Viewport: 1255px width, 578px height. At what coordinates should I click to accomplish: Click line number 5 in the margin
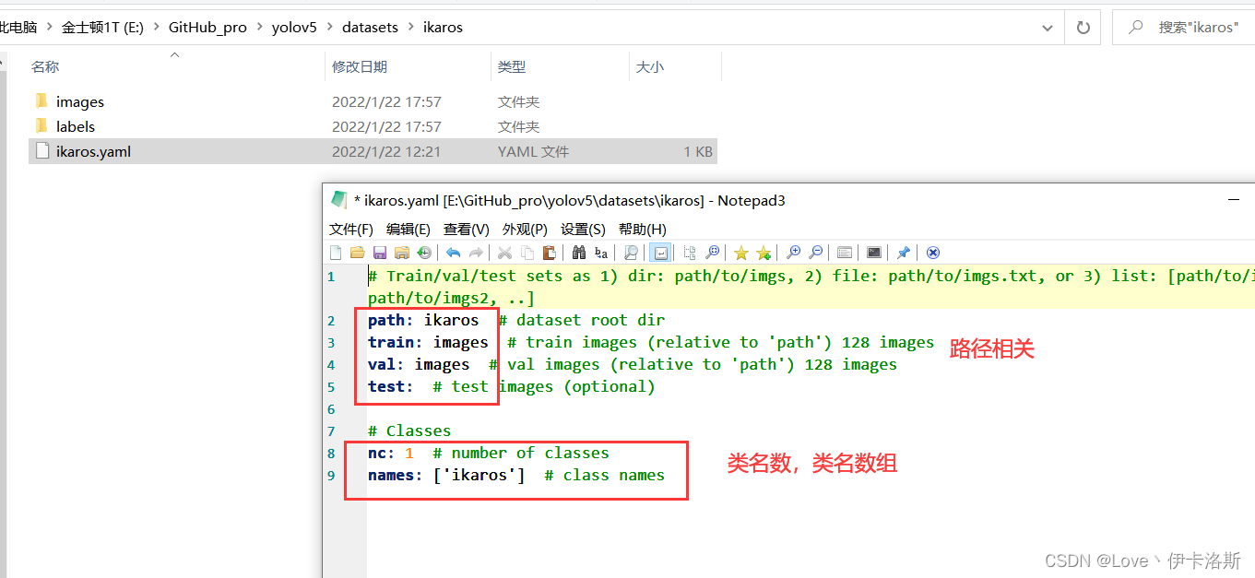click(331, 386)
